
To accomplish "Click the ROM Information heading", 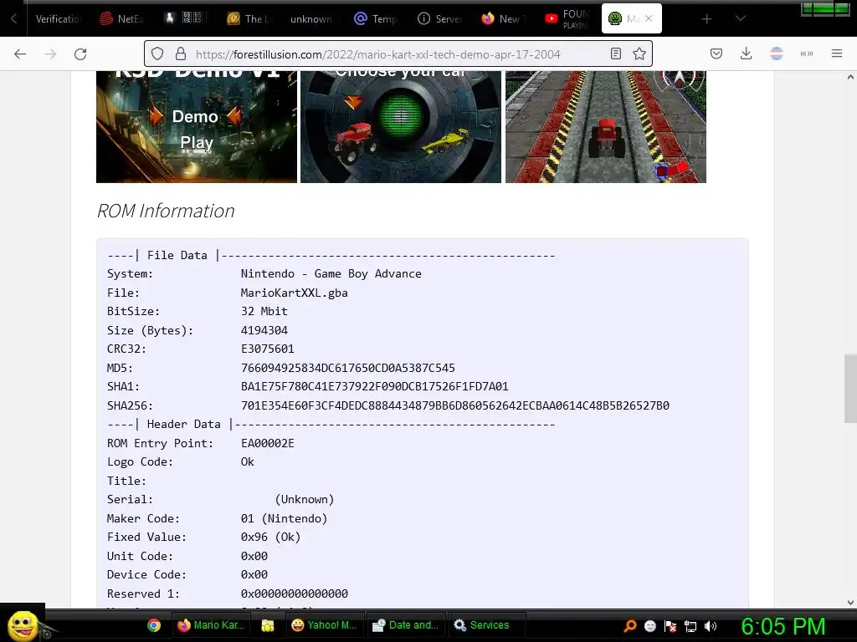I will (166, 211).
